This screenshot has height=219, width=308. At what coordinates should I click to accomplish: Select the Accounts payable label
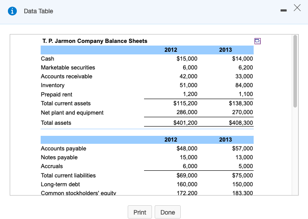click(64, 148)
